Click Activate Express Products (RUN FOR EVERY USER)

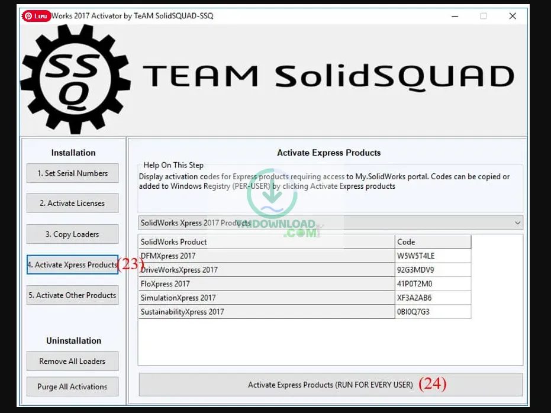pyautogui.click(x=330, y=385)
